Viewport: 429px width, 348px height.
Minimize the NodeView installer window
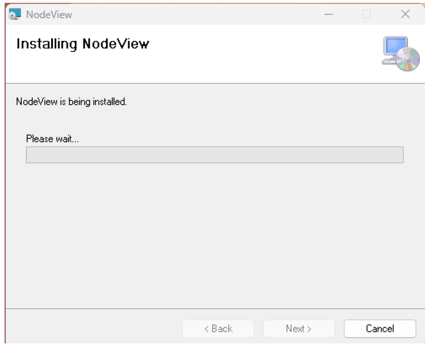click(x=328, y=14)
